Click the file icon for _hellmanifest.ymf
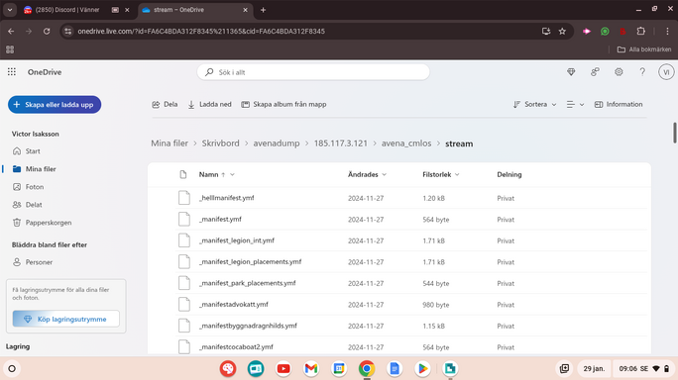 [x=184, y=198]
